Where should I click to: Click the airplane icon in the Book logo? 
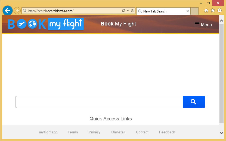(x=21, y=24)
